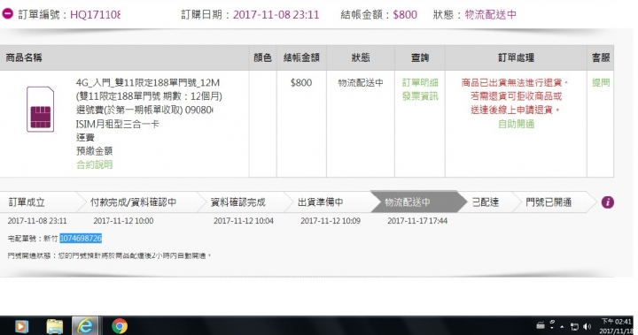Image resolution: width=638 pixels, height=335 pixels.
Task: Click the product name 4G_入門_雙11限定188單門號_12M
Action: (x=148, y=83)
